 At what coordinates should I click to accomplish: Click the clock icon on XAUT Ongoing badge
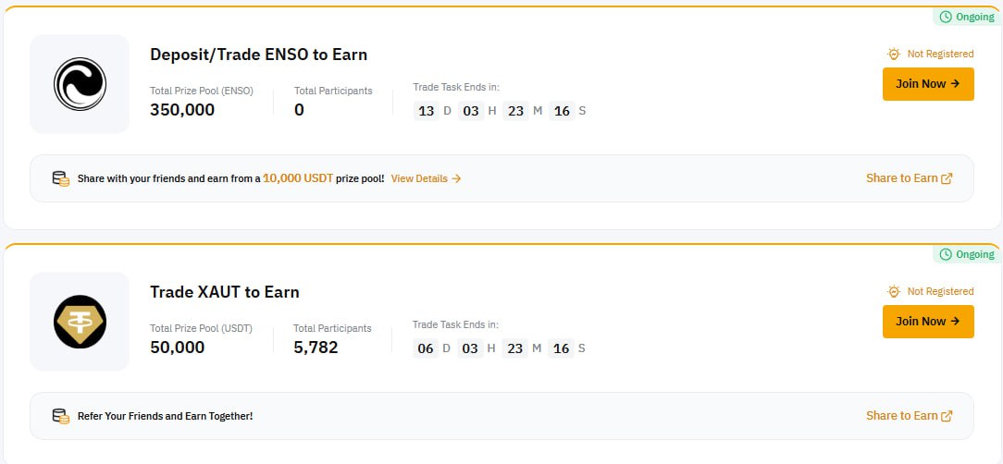[x=946, y=254]
